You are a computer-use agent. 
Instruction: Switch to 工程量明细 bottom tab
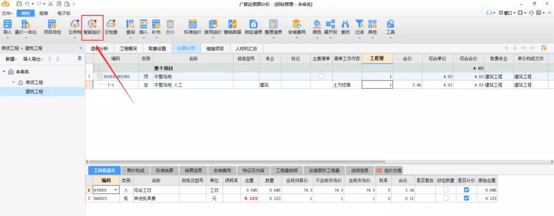pyautogui.click(x=287, y=170)
